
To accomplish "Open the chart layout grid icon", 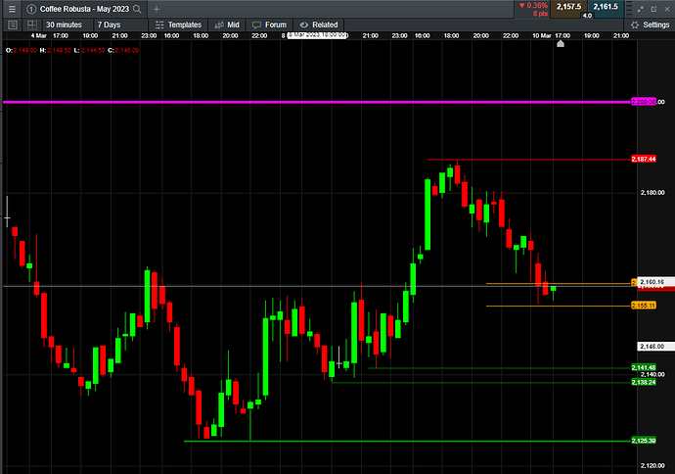I will pyautogui.click(x=32, y=25).
